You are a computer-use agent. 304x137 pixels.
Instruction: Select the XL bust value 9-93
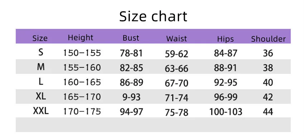pos(131,97)
